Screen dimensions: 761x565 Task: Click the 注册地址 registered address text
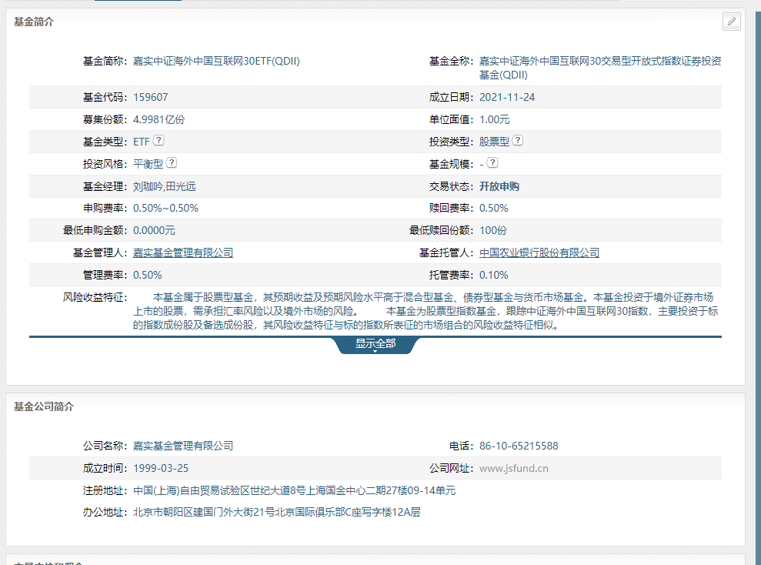coord(294,491)
